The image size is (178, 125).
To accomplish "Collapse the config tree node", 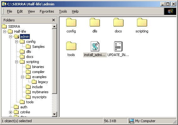I will pyautogui.click(x=17, y=42).
